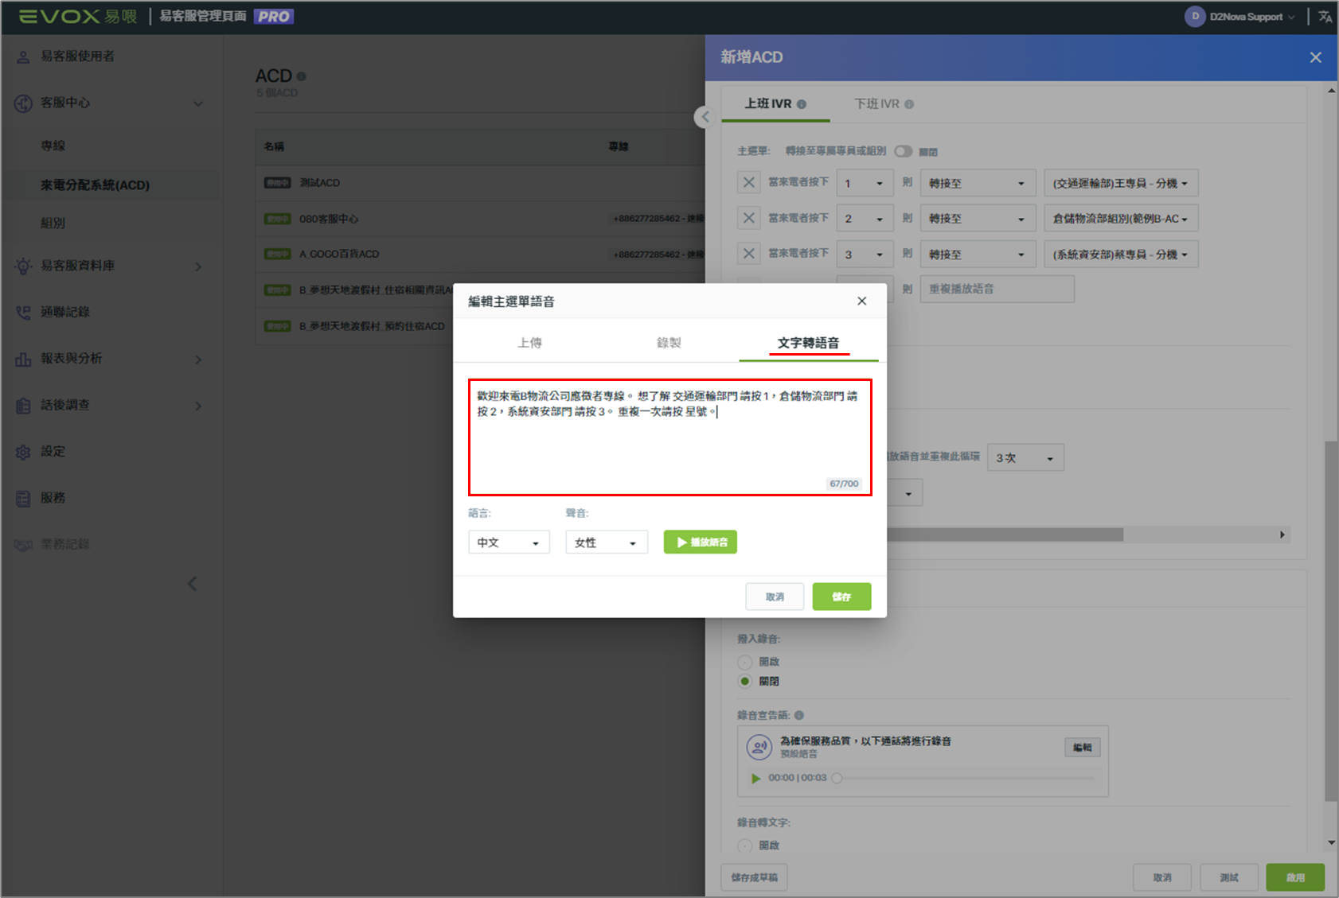This screenshot has width=1339, height=898.
Task: Collapse the left sidebar with the arrow
Action: [192, 584]
